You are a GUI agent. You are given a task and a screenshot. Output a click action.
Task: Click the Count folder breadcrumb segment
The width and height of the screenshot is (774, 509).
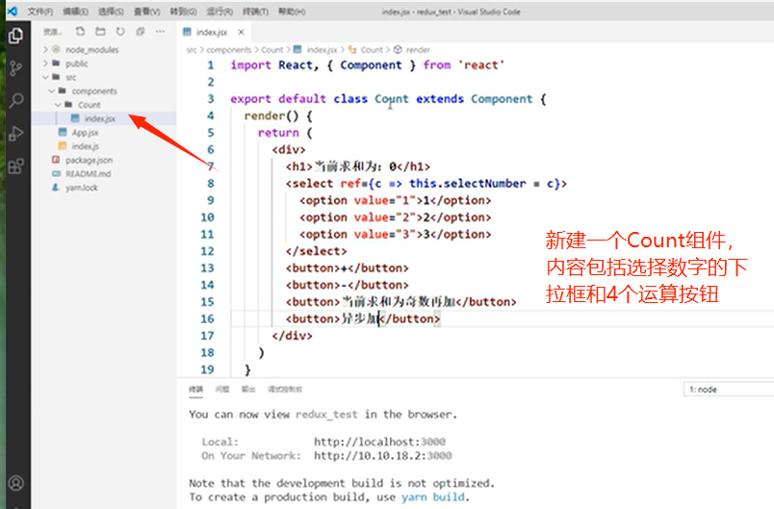click(272, 49)
